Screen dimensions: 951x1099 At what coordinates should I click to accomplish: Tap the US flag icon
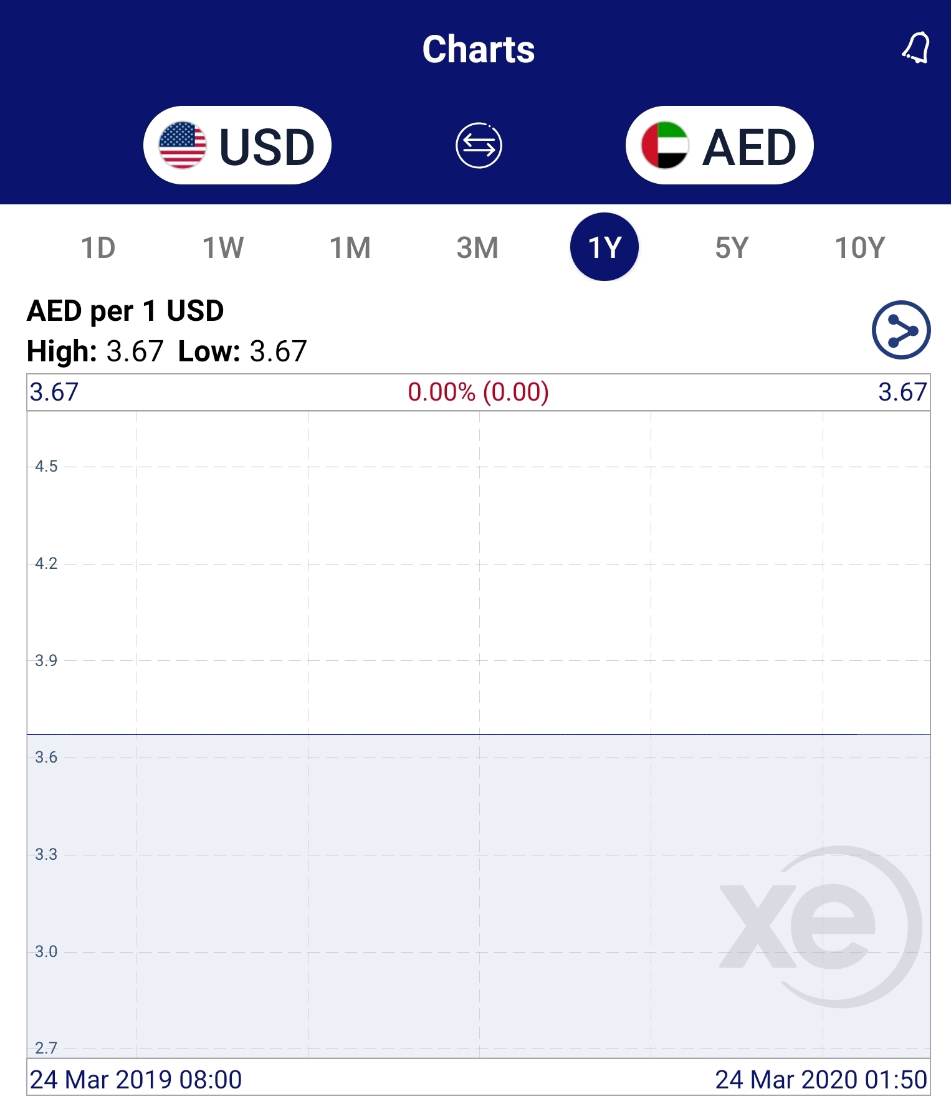[x=182, y=145]
